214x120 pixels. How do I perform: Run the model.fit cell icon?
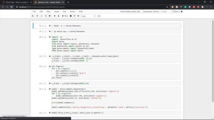(x=50, y=113)
